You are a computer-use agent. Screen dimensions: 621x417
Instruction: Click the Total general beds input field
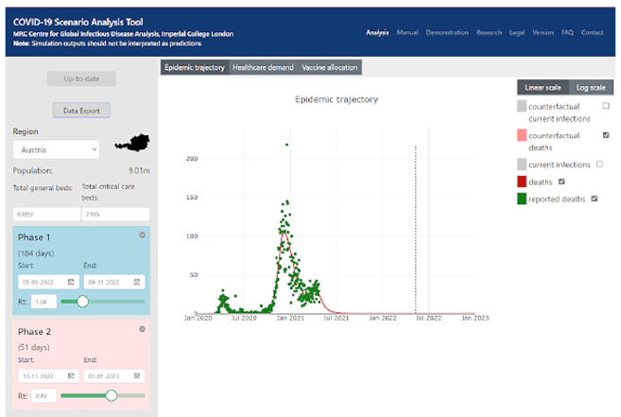[44, 214]
